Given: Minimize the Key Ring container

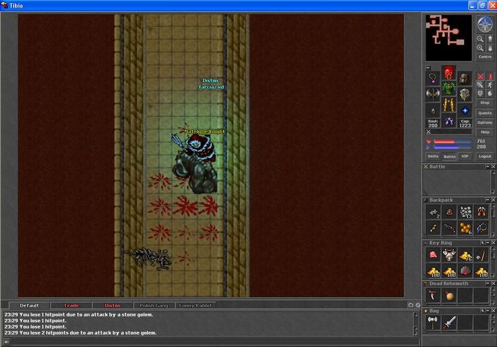Looking at the screenshot, I should point(488,243).
